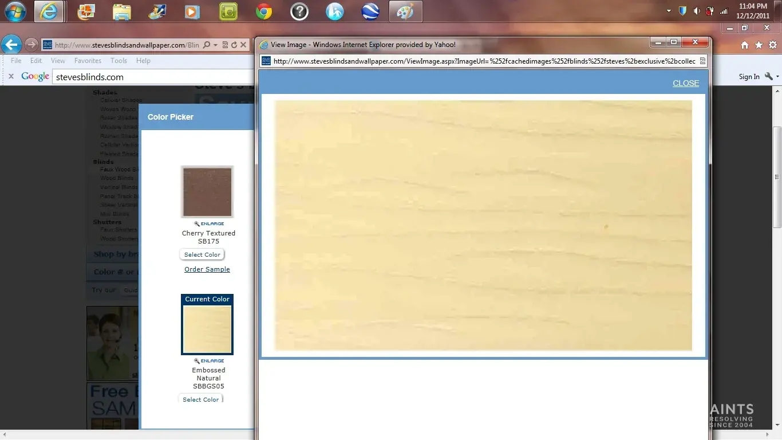Refresh the main browser page
The width and height of the screenshot is (782, 440).
(234, 45)
